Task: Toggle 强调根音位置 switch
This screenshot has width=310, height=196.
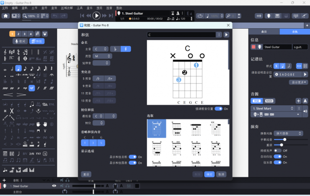Action: 218,109
